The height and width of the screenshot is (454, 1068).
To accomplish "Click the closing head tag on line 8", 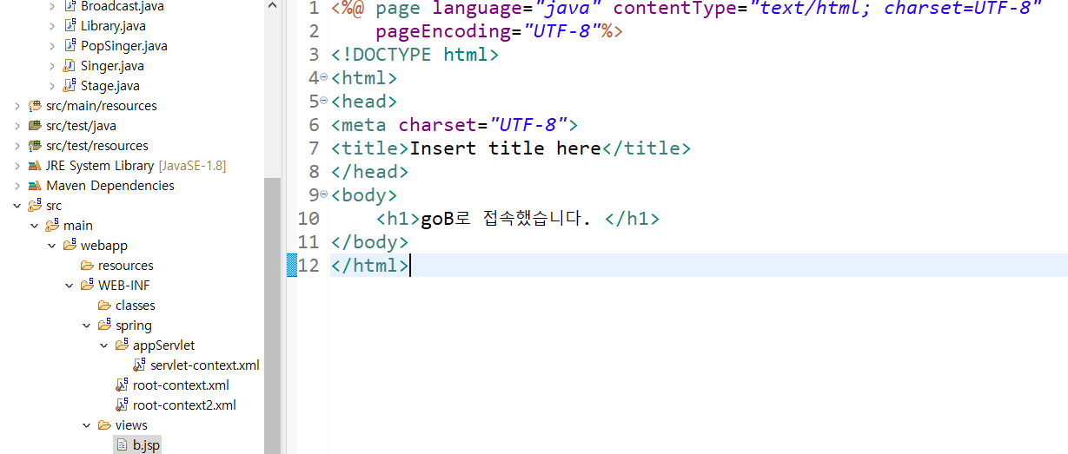I will point(370,172).
